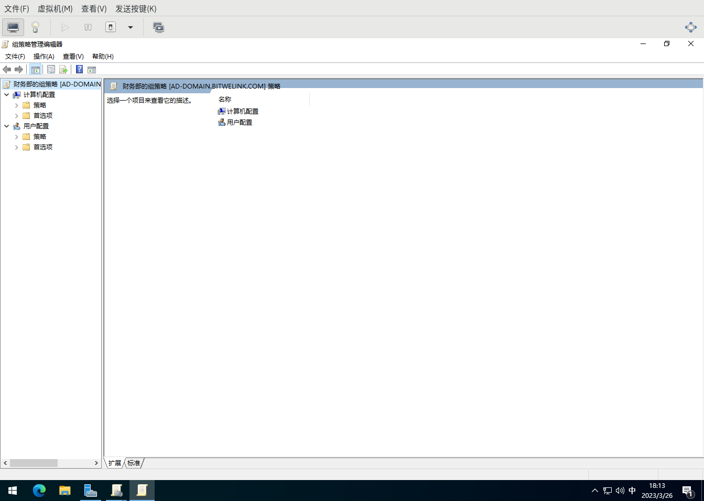Open the 查看(V) menu beside 帮助(H)

click(x=73, y=57)
